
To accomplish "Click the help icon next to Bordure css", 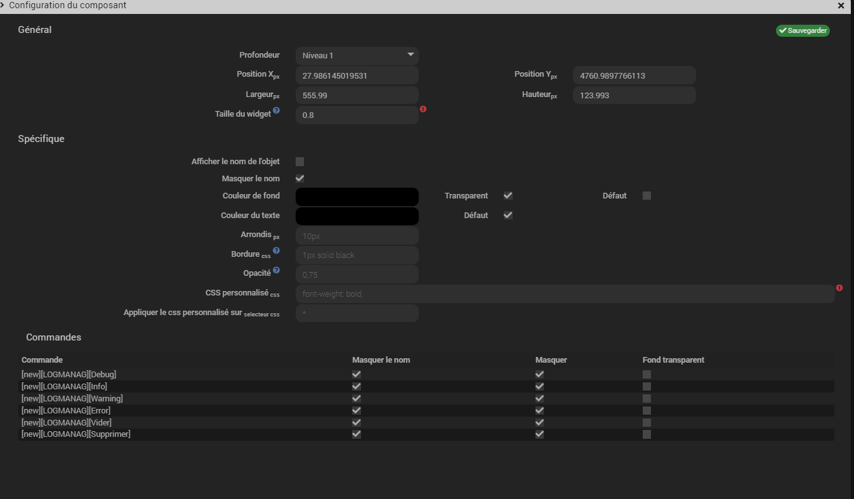I will pyautogui.click(x=276, y=251).
